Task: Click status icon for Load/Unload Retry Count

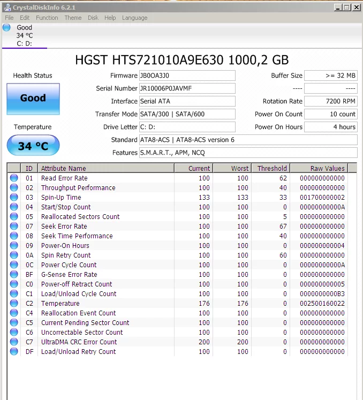Action: (14, 351)
